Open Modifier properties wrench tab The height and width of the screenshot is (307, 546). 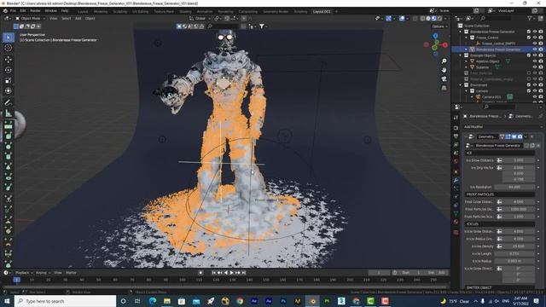[456, 180]
